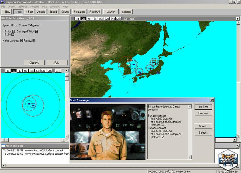Close the Message Log panel
Screen dimensions: 241x173
[x=237, y=146]
